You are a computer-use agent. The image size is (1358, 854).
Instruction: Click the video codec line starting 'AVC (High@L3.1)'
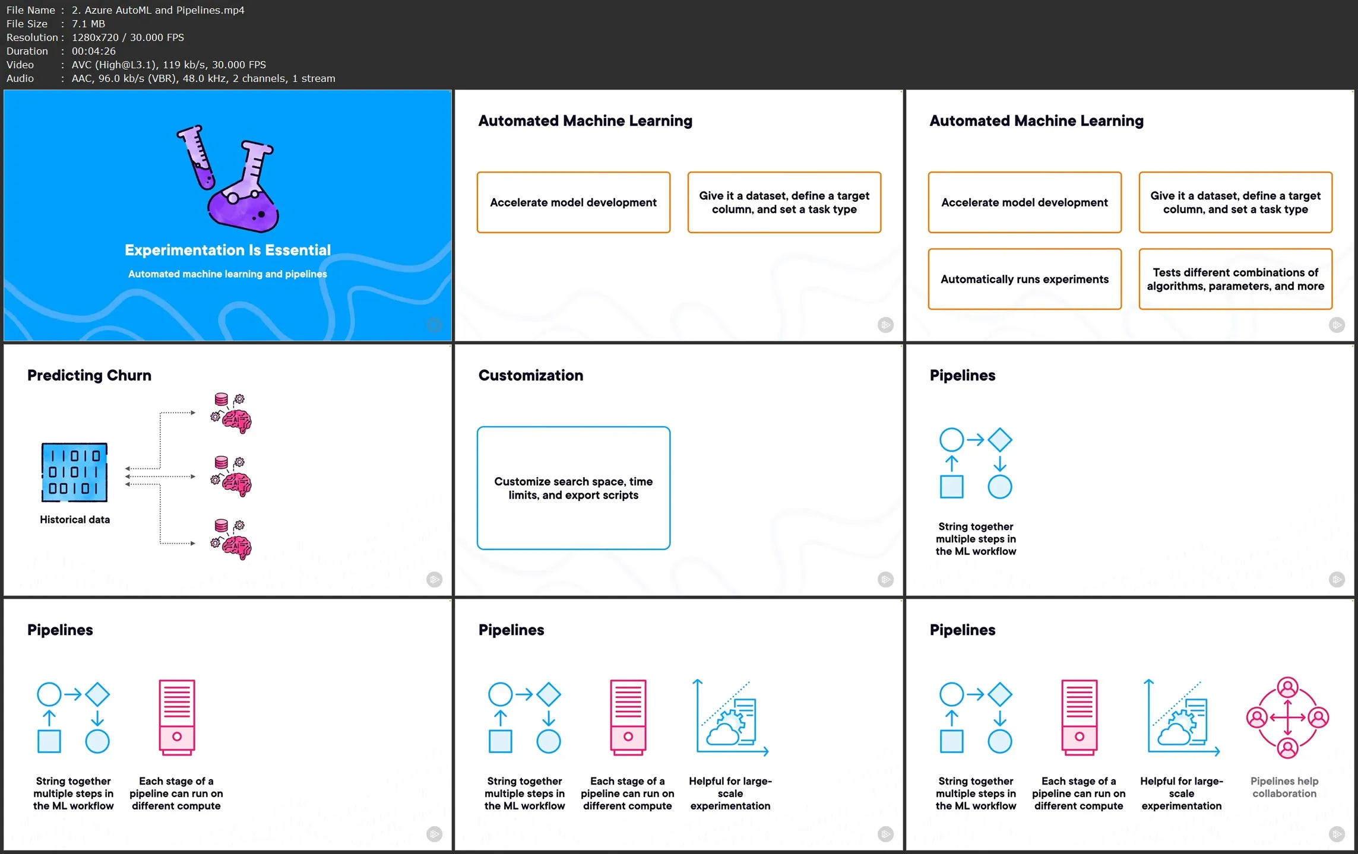tap(169, 65)
